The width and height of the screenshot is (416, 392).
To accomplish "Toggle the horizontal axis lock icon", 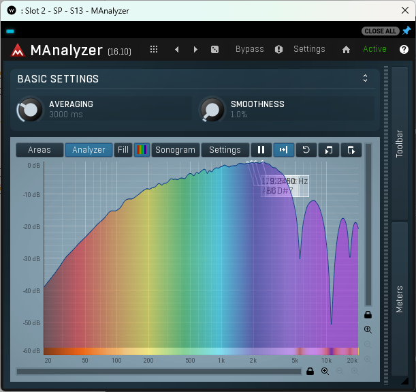I will coord(310,371).
